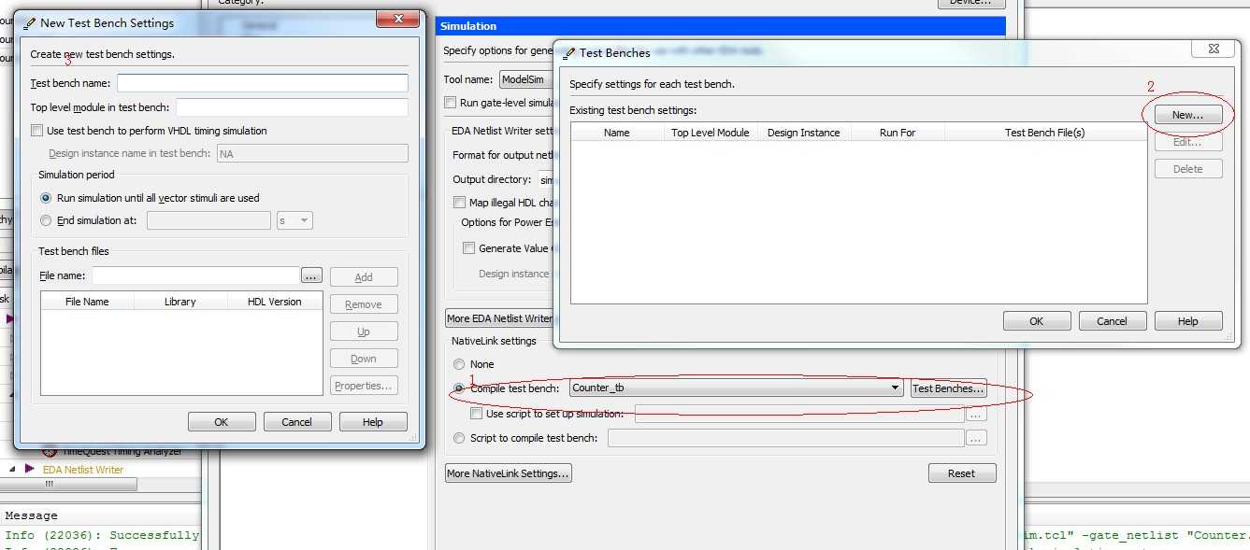Click the Up button in test bench files

[x=364, y=331]
